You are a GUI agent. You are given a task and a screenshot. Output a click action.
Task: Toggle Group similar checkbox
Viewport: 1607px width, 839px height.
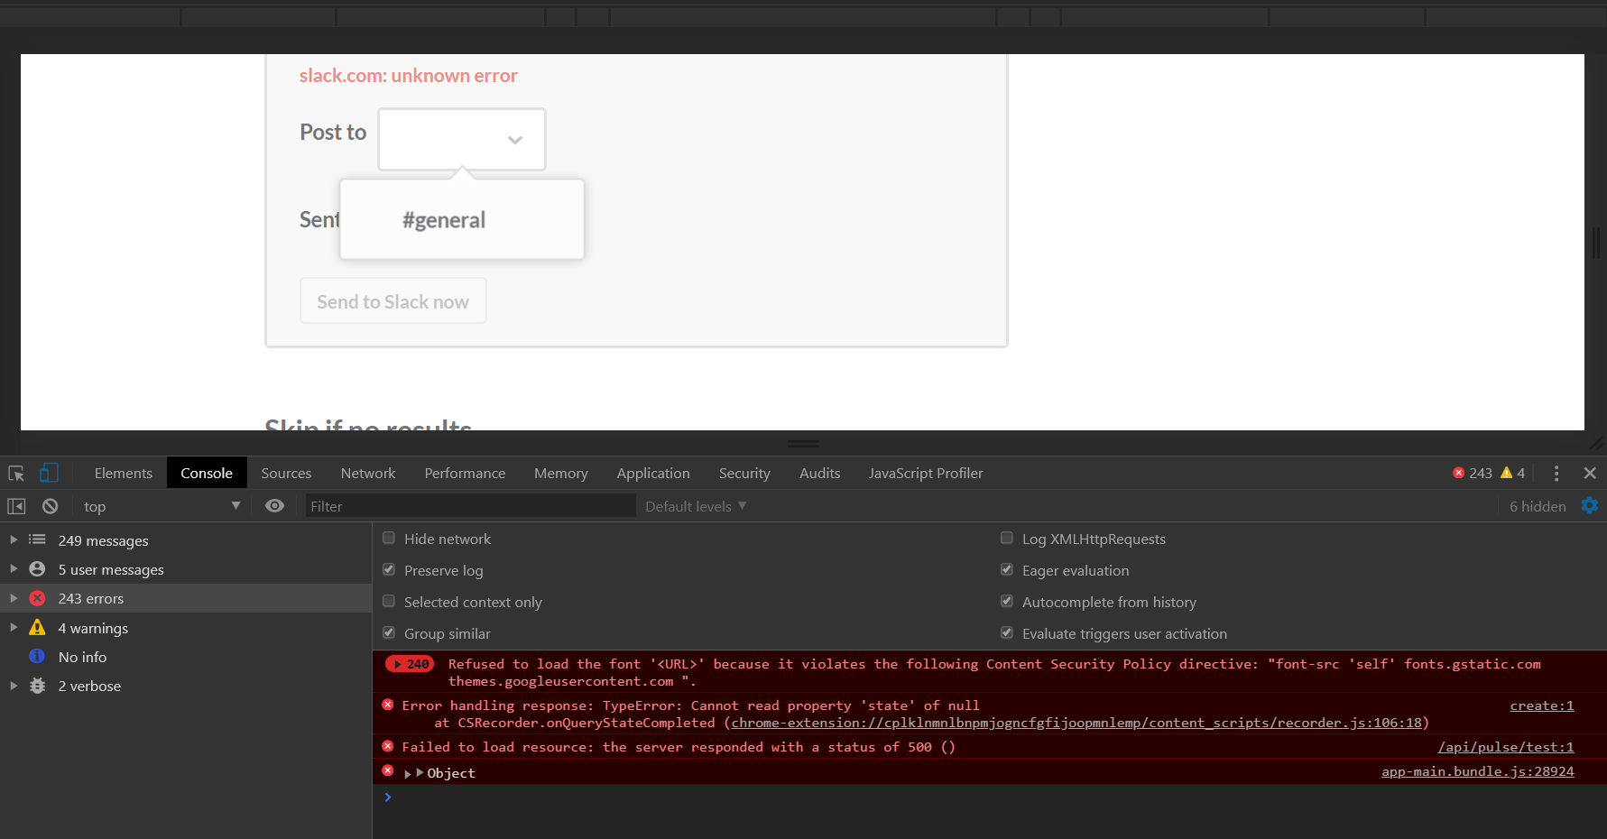389,632
